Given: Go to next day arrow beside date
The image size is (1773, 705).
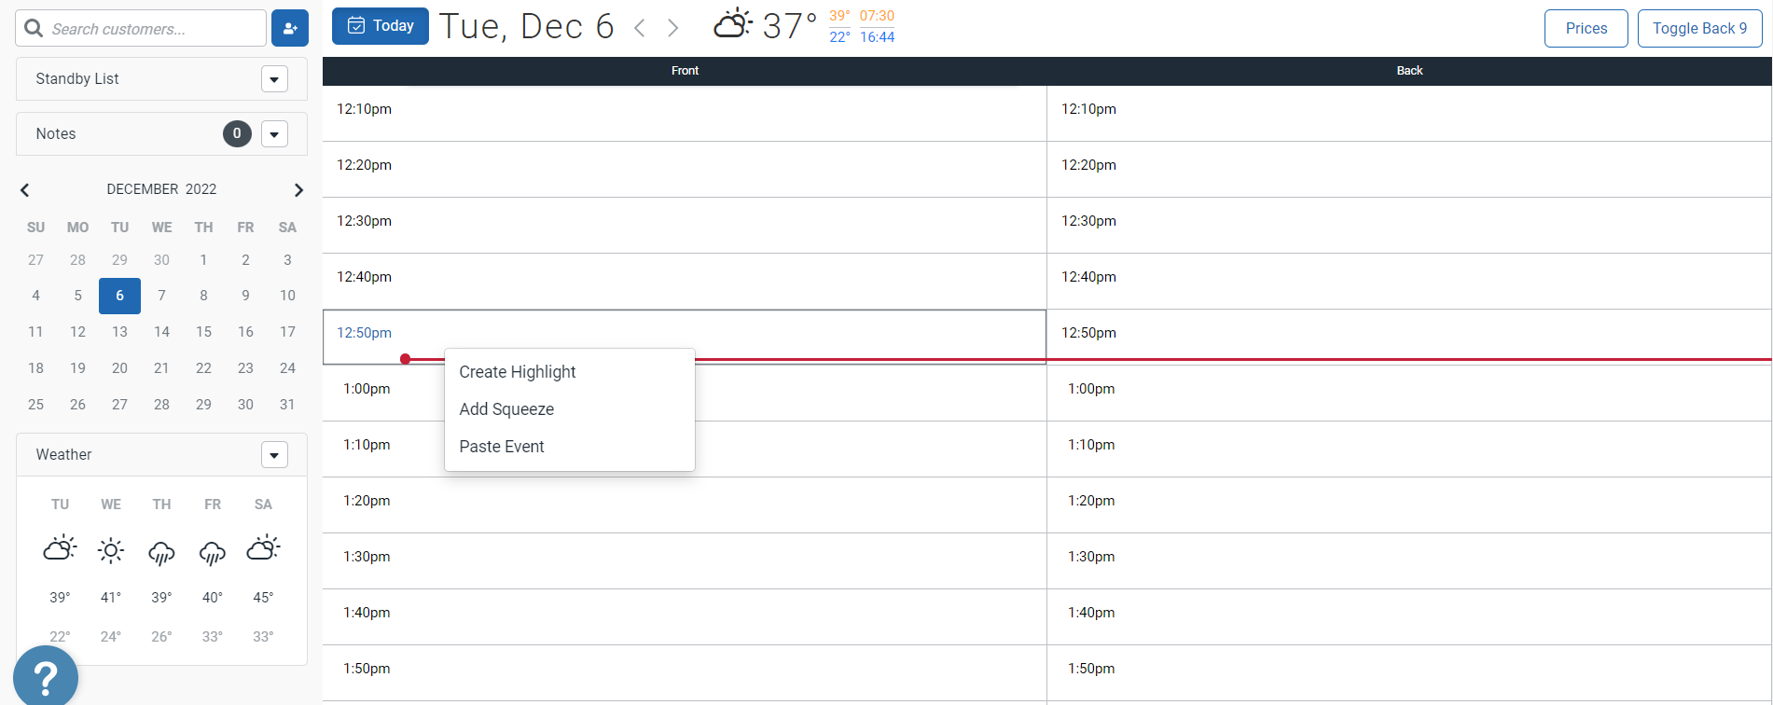Looking at the screenshot, I should click(x=672, y=28).
